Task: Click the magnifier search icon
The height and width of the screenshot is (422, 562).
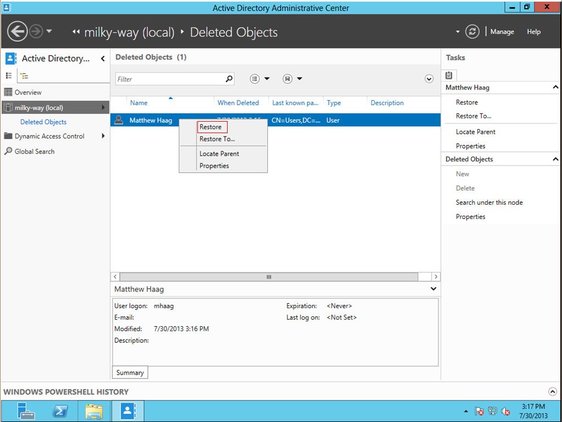Action: coord(229,79)
